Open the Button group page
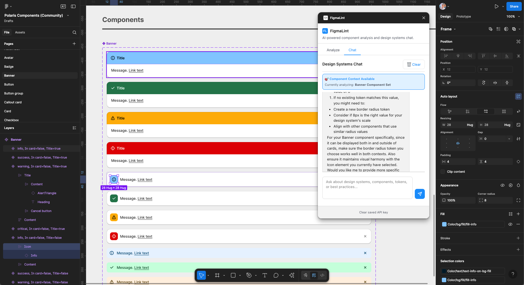This screenshot has height=285, width=524. [x=14, y=93]
